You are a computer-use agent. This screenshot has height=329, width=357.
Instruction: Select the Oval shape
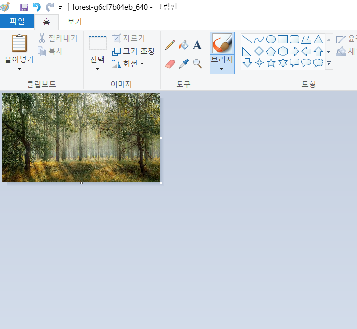(x=271, y=39)
